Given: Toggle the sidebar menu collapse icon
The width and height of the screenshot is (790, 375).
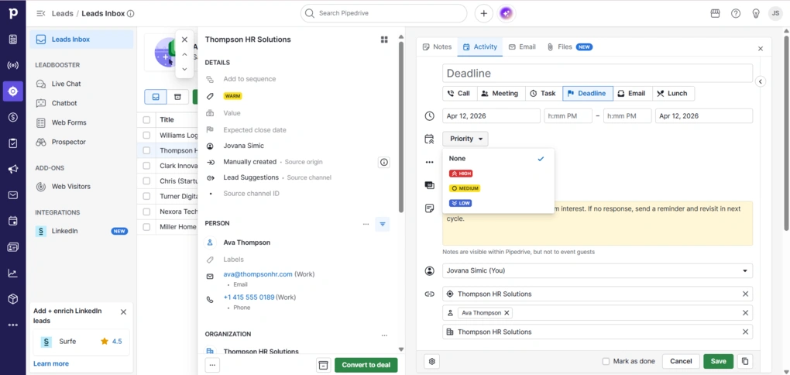Looking at the screenshot, I should [x=41, y=14].
